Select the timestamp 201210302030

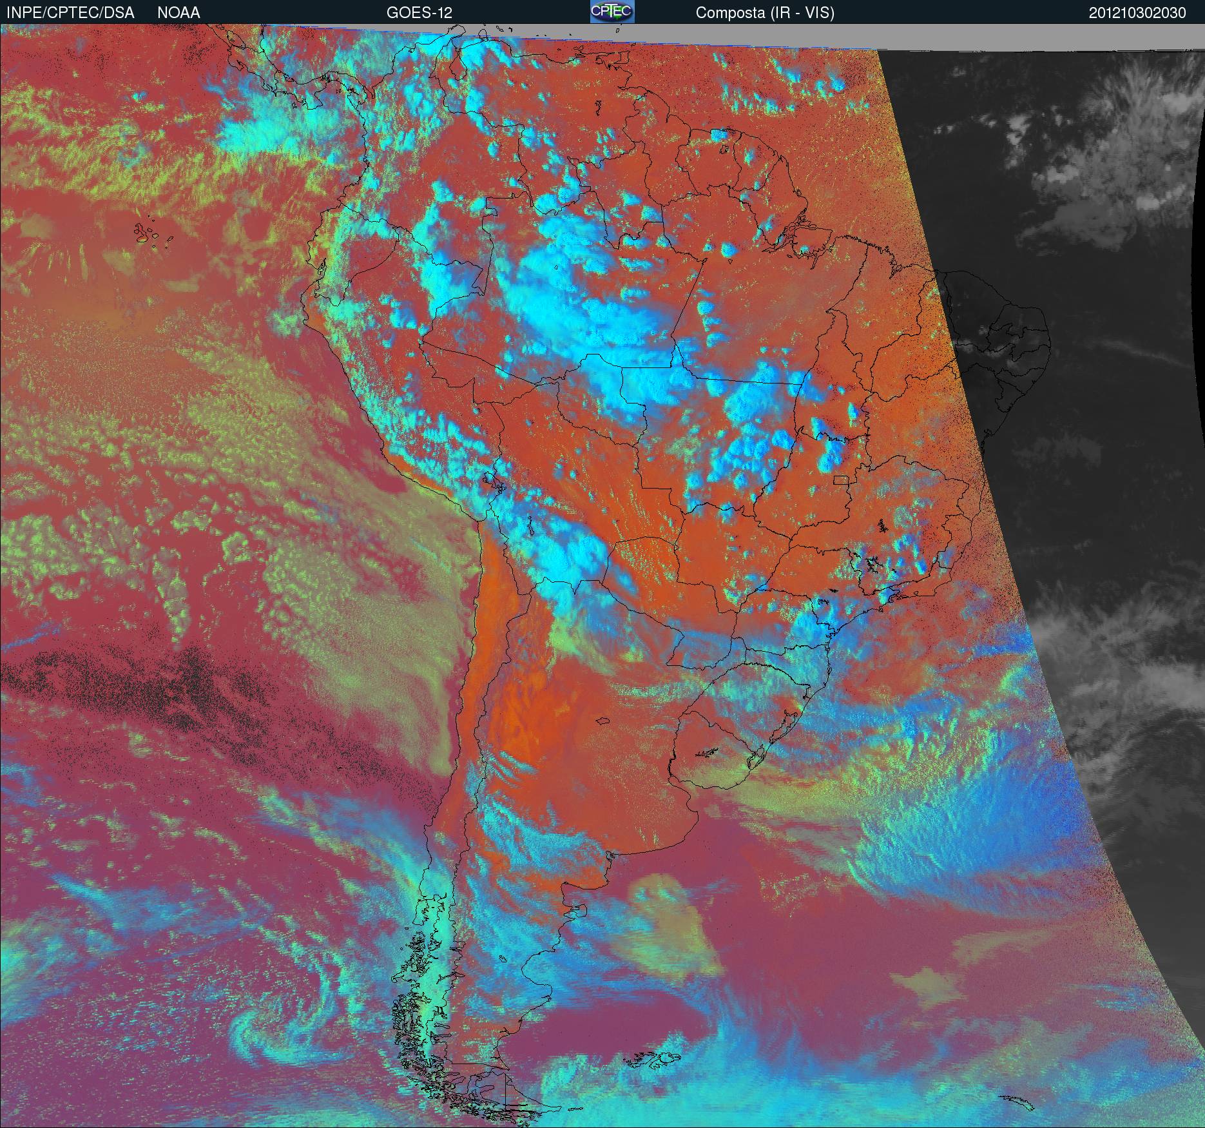point(1137,13)
